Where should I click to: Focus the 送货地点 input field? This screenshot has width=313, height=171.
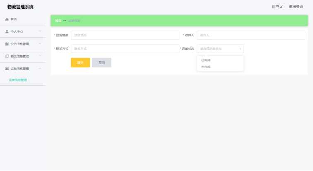(125, 35)
